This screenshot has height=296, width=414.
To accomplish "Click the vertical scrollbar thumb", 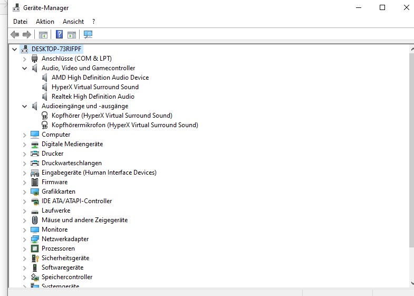I will pyautogui.click(x=411, y=150).
